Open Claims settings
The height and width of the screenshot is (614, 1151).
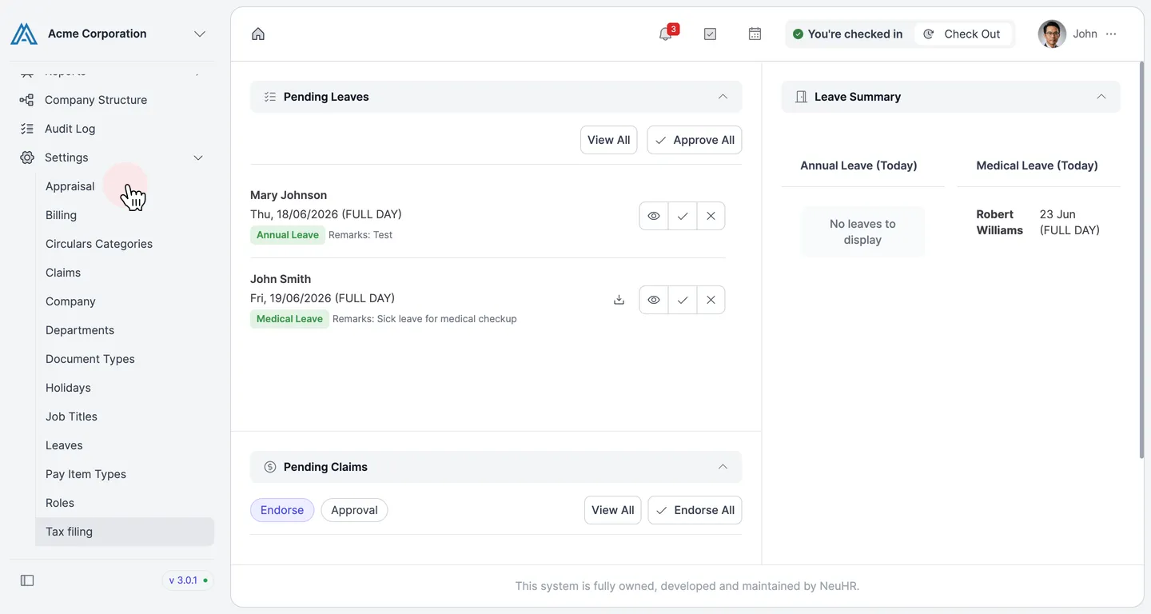tap(125, 273)
